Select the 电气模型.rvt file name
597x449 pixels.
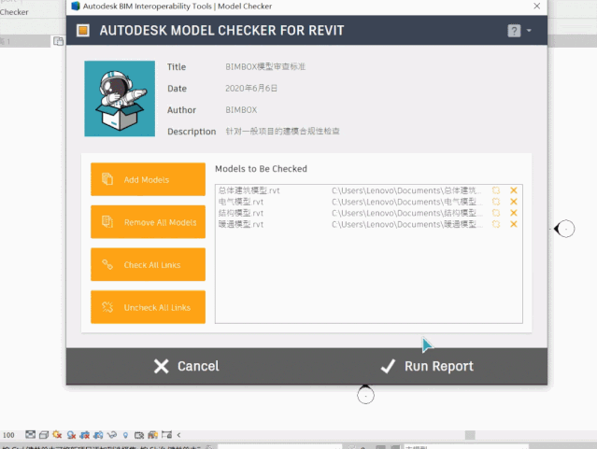pyautogui.click(x=241, y=202)
